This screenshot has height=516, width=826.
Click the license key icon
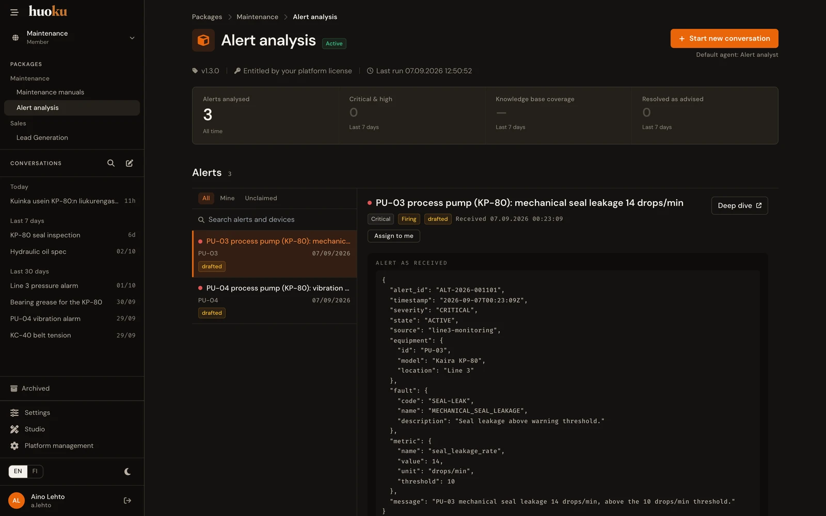click(237, 71)
